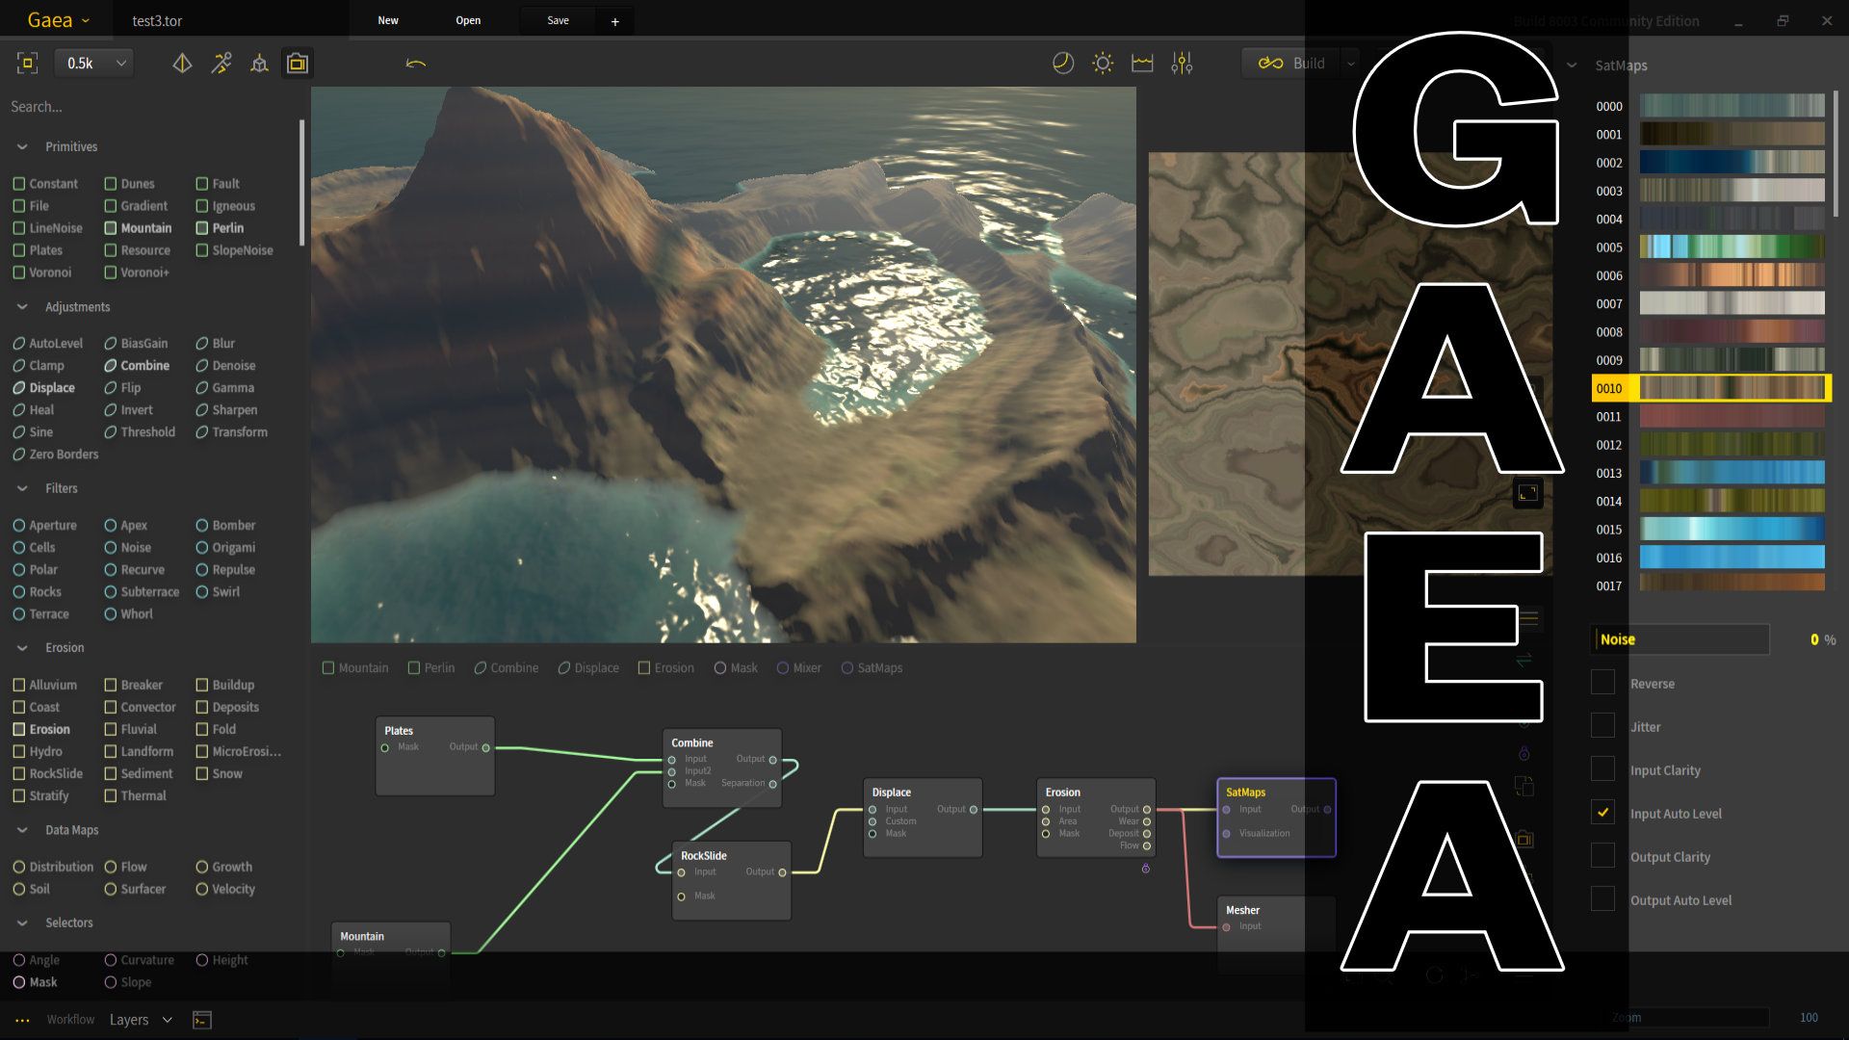Image resolution: width=1849 pixels, height=1040 pixels.
Task: Add the Terrace filter node
Action: (40, 614)
